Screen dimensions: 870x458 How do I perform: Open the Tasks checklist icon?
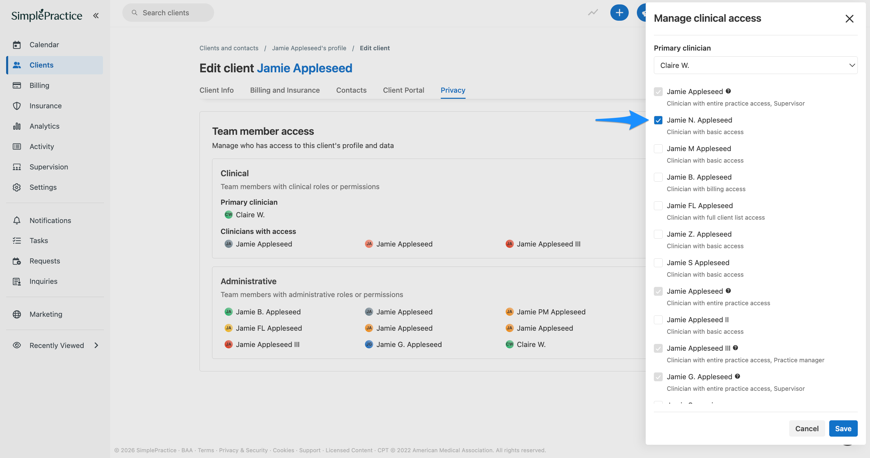(17, 241)
